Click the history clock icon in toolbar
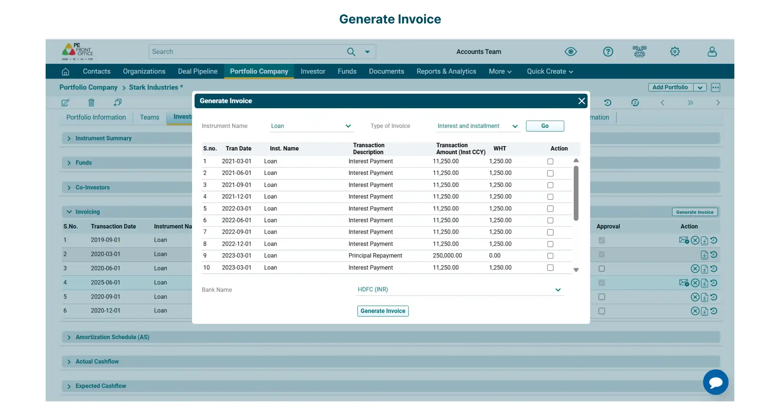This screenshot has width=780, height=410. point(608,103)
